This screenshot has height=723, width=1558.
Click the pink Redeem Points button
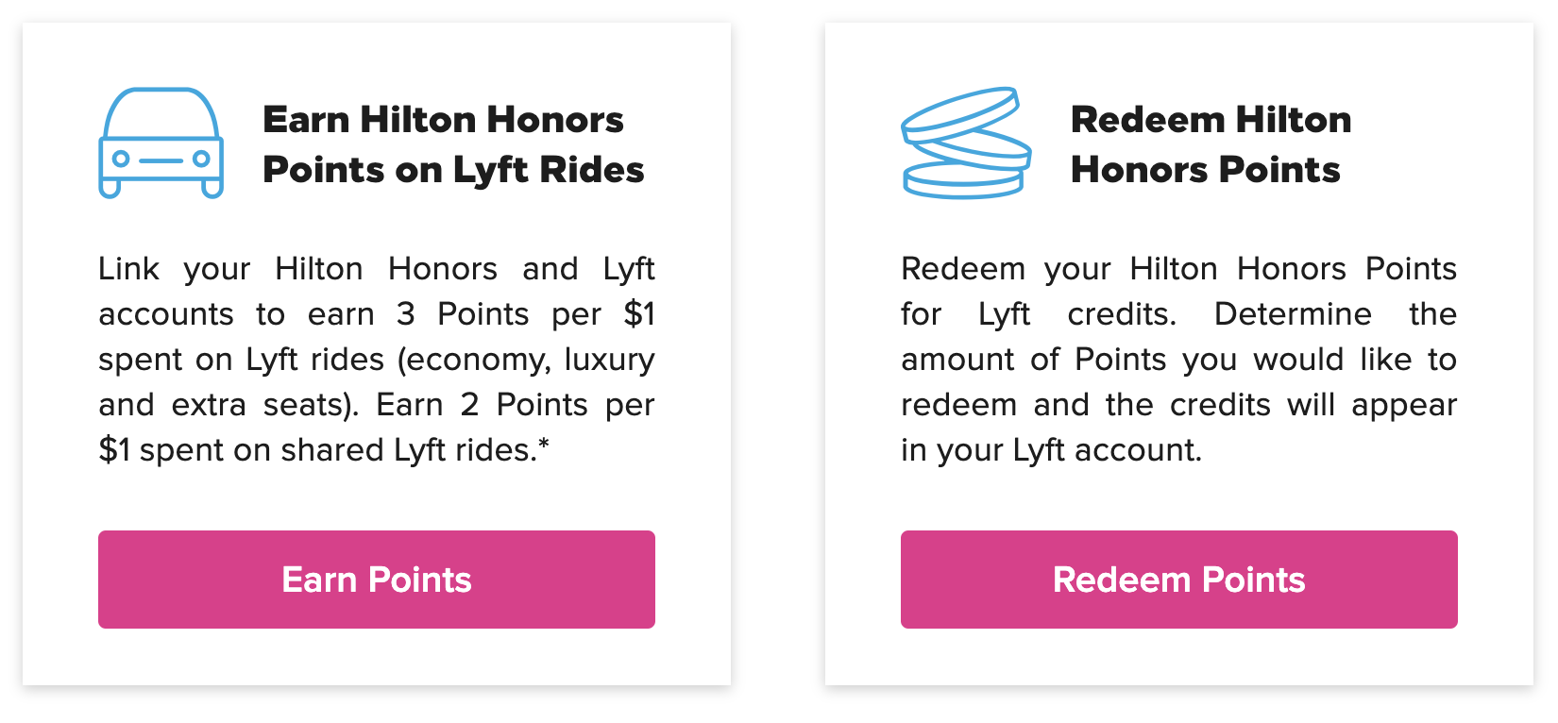[1179, 580]
